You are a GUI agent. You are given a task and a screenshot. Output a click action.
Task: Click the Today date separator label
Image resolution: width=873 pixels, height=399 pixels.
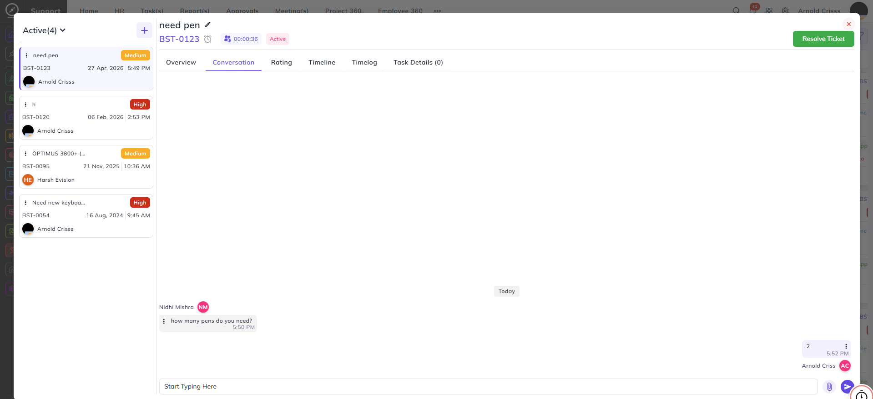coord(507,291)
